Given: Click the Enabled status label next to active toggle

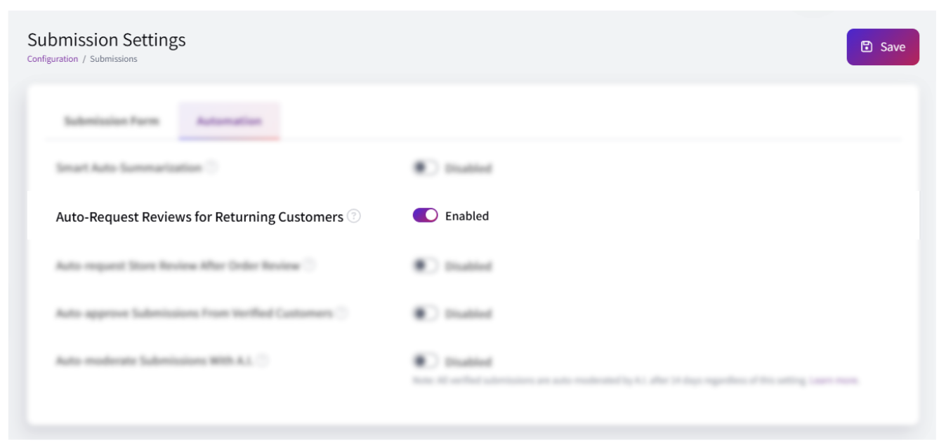Looking at the screenshot, I should [x=466, y=215].
